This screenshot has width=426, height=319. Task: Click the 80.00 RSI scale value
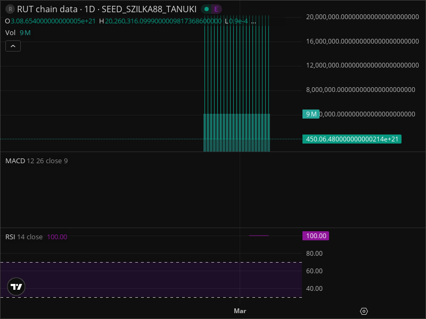point(314,254)
